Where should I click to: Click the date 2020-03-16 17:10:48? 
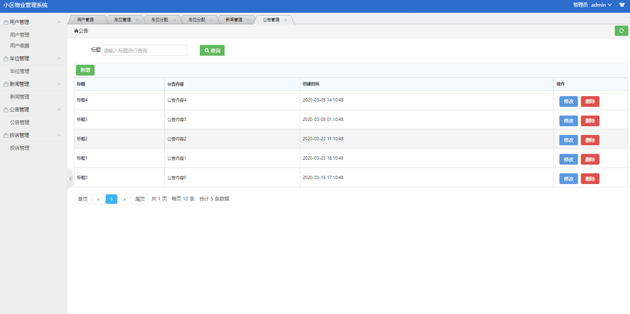point(323,177)
